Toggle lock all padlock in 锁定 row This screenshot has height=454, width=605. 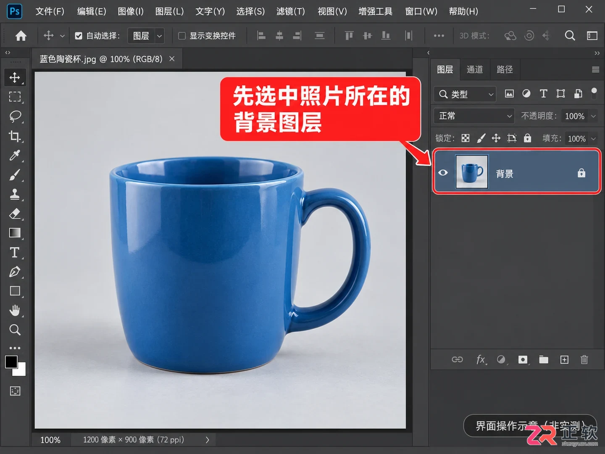point(527,138)
